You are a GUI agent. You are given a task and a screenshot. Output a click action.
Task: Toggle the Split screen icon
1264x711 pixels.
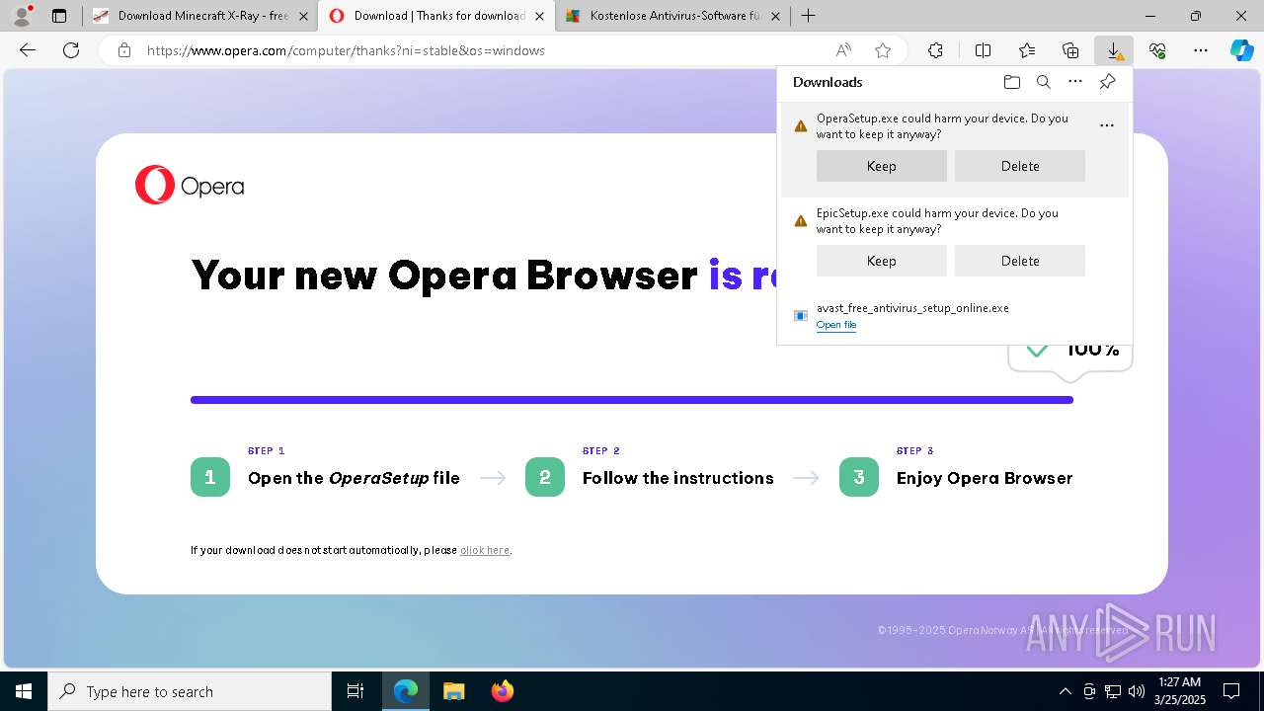point(983,50)
